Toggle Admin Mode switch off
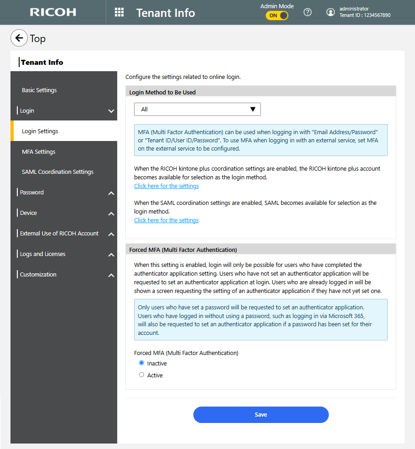 point(277,16)
